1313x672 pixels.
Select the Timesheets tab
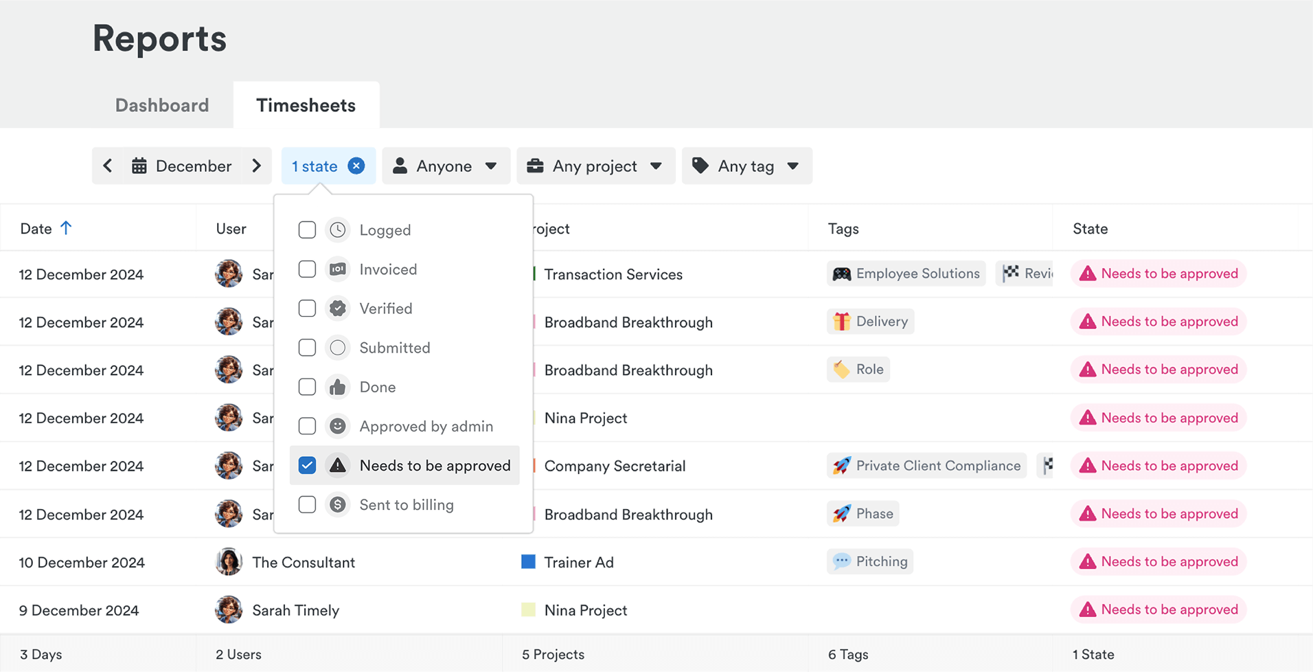(306, 105)
